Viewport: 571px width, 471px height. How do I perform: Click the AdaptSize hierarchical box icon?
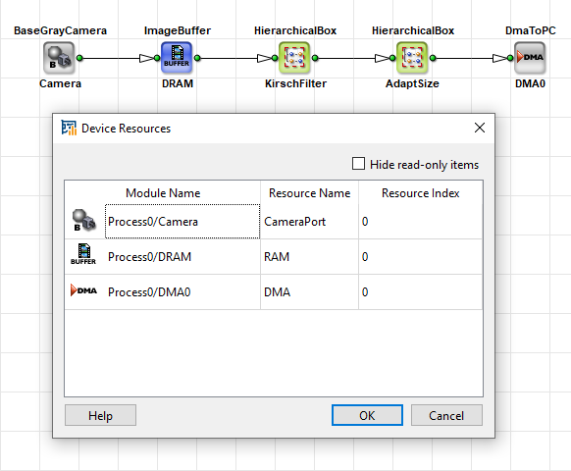pyautogui.click(x=412, y=58)
